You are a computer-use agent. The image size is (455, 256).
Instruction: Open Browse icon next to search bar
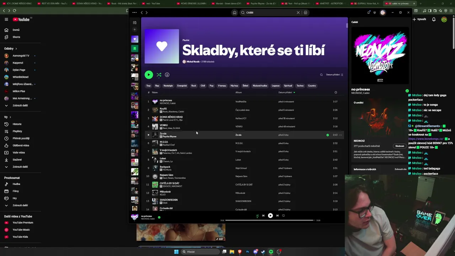[305, 12]
